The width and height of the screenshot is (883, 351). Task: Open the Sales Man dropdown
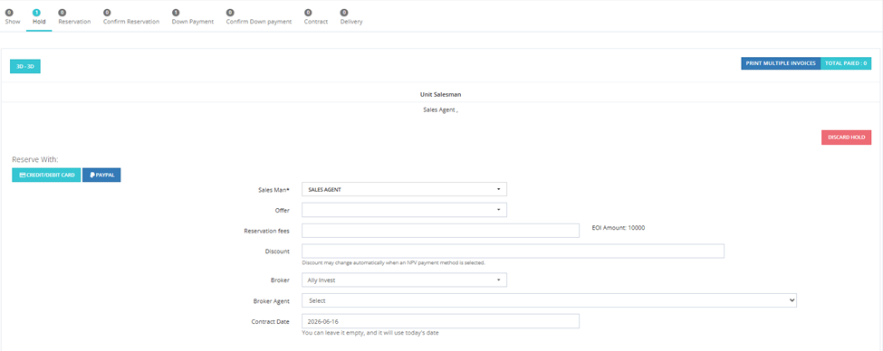[404, 190]
